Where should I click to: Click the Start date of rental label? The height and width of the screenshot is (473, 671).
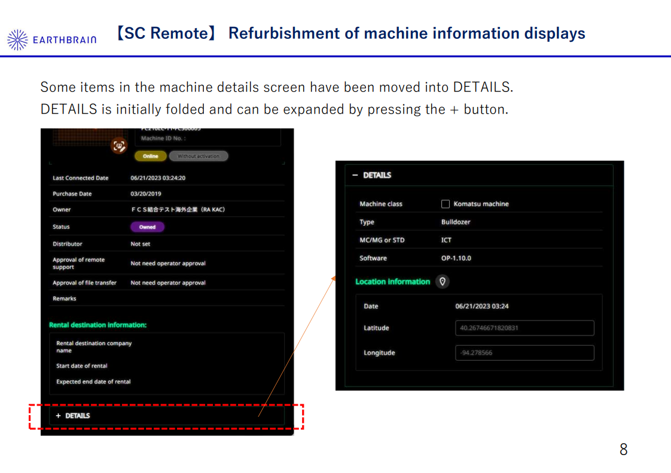[x=82, y=366]
